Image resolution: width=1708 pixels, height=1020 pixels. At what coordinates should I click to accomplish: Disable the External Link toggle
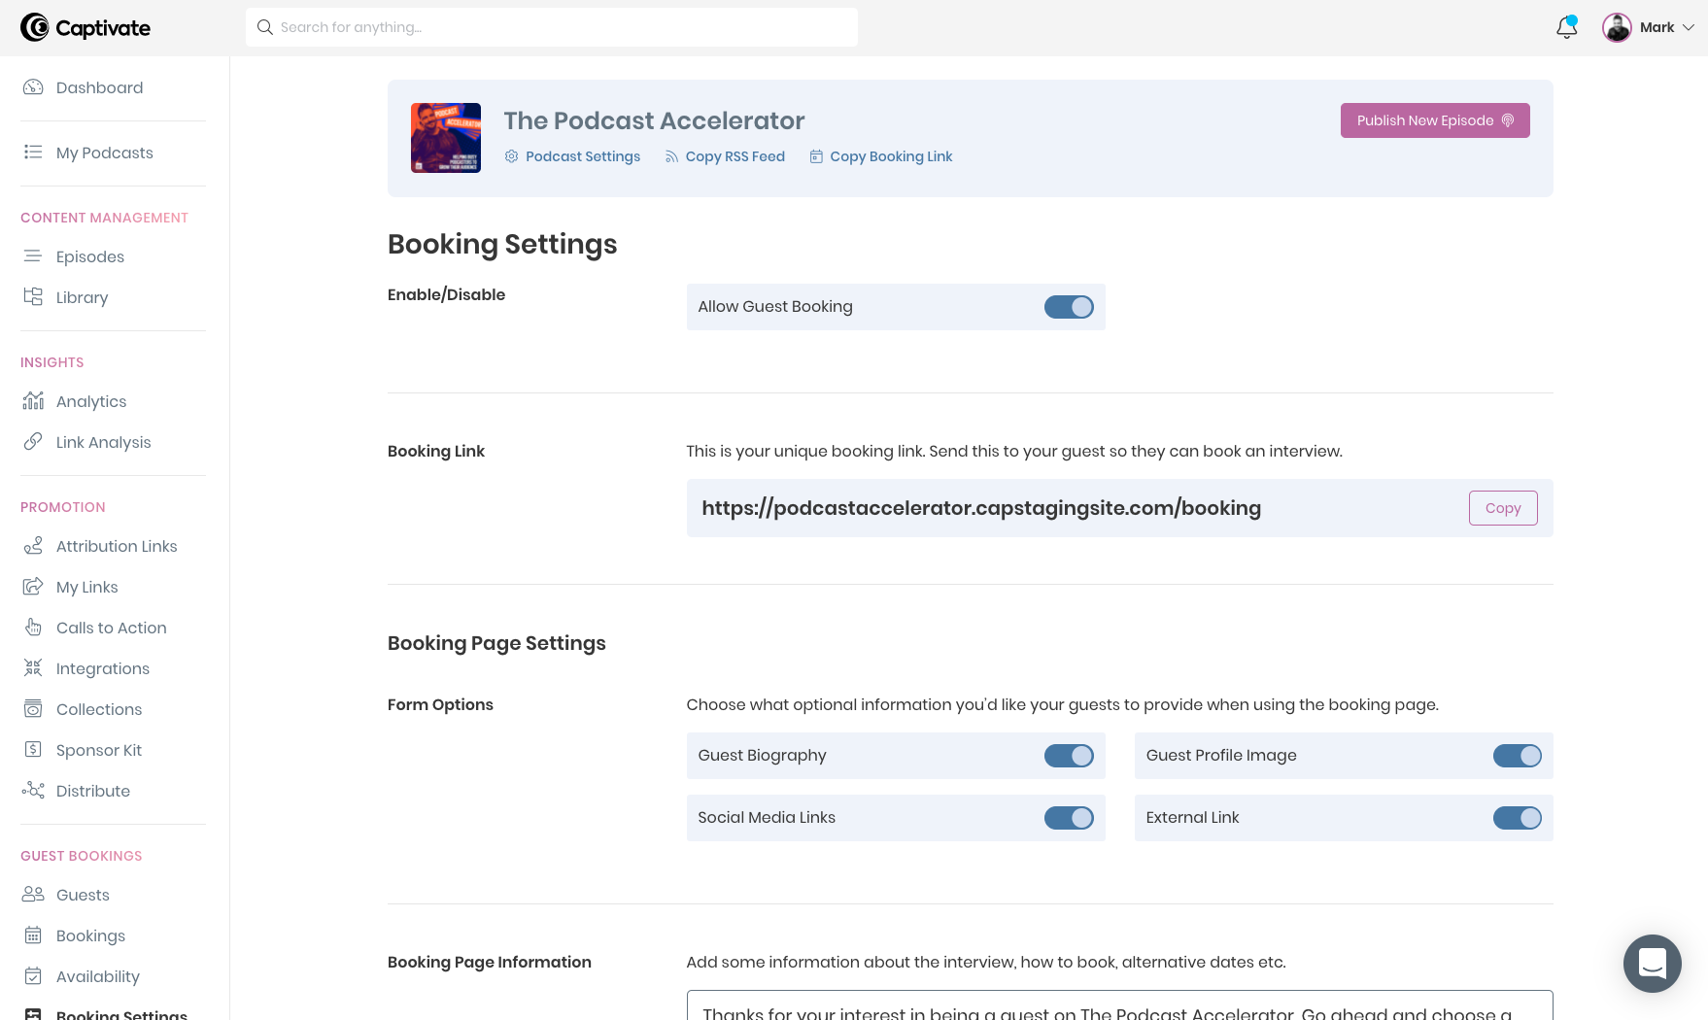(1518, 817)
